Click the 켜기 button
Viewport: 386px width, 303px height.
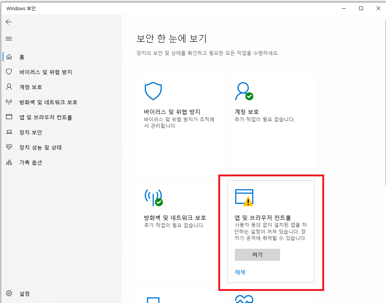click(257, 255)
